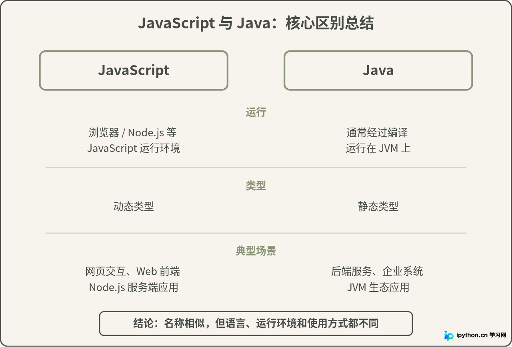Select the title 'JavaScript 与 Java:核心区别总结'
Viewport: 512px width, 347px height.
pyautogui.click(x=256, y=23)
